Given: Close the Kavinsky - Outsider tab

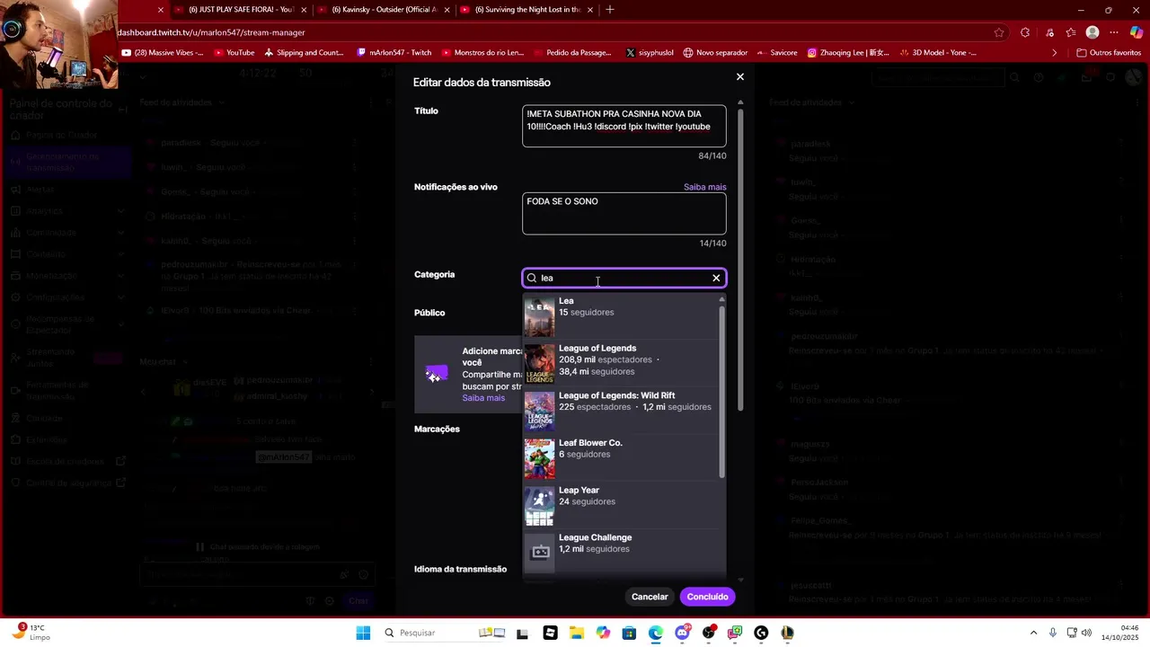Looking at the screenshot, I should point(447,10).
